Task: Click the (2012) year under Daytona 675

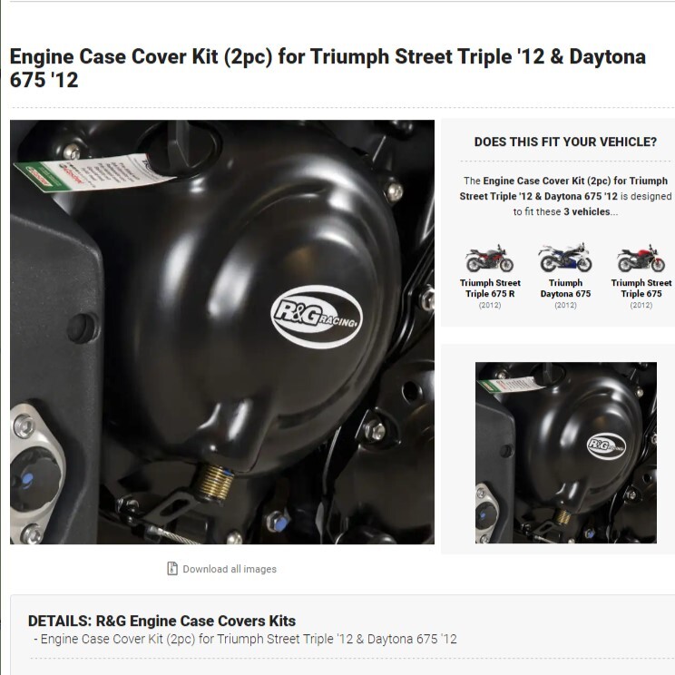Action: tap(565, 305)
